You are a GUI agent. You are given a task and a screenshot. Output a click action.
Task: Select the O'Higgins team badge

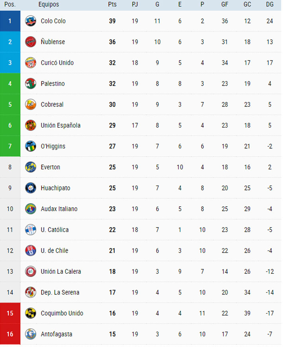click(x=30, y=146)
